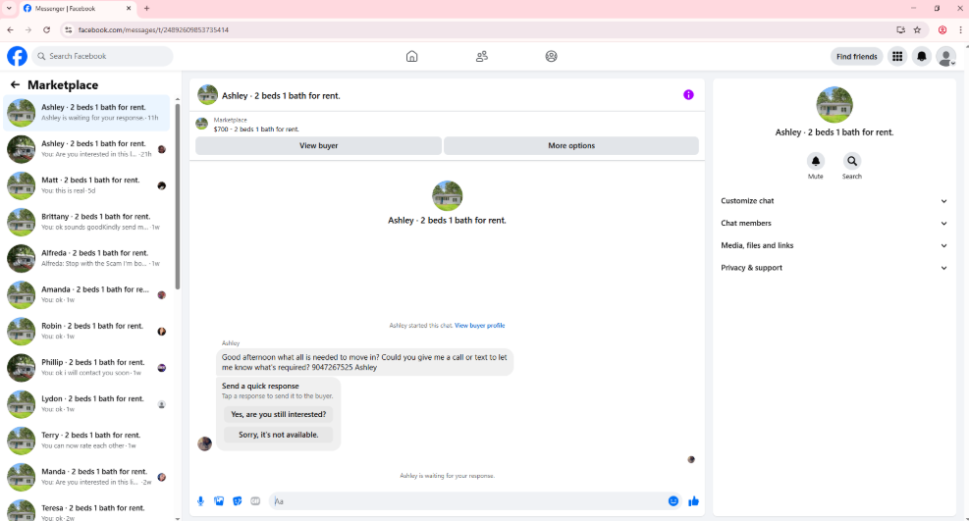Choose a sticker icon

[x=238, y=501]
